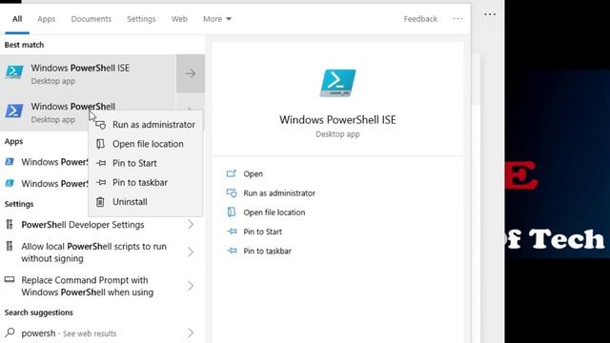Switch to the Apps tab
Screen dimensions: 610x343
point(47,19)
